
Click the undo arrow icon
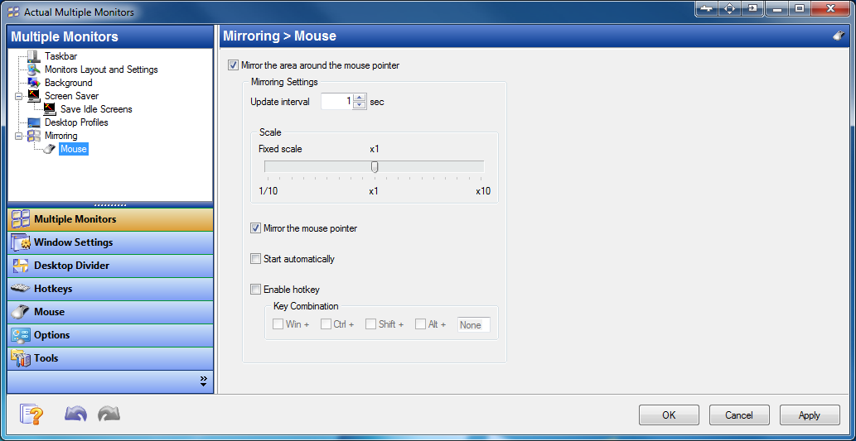point(75,415)
